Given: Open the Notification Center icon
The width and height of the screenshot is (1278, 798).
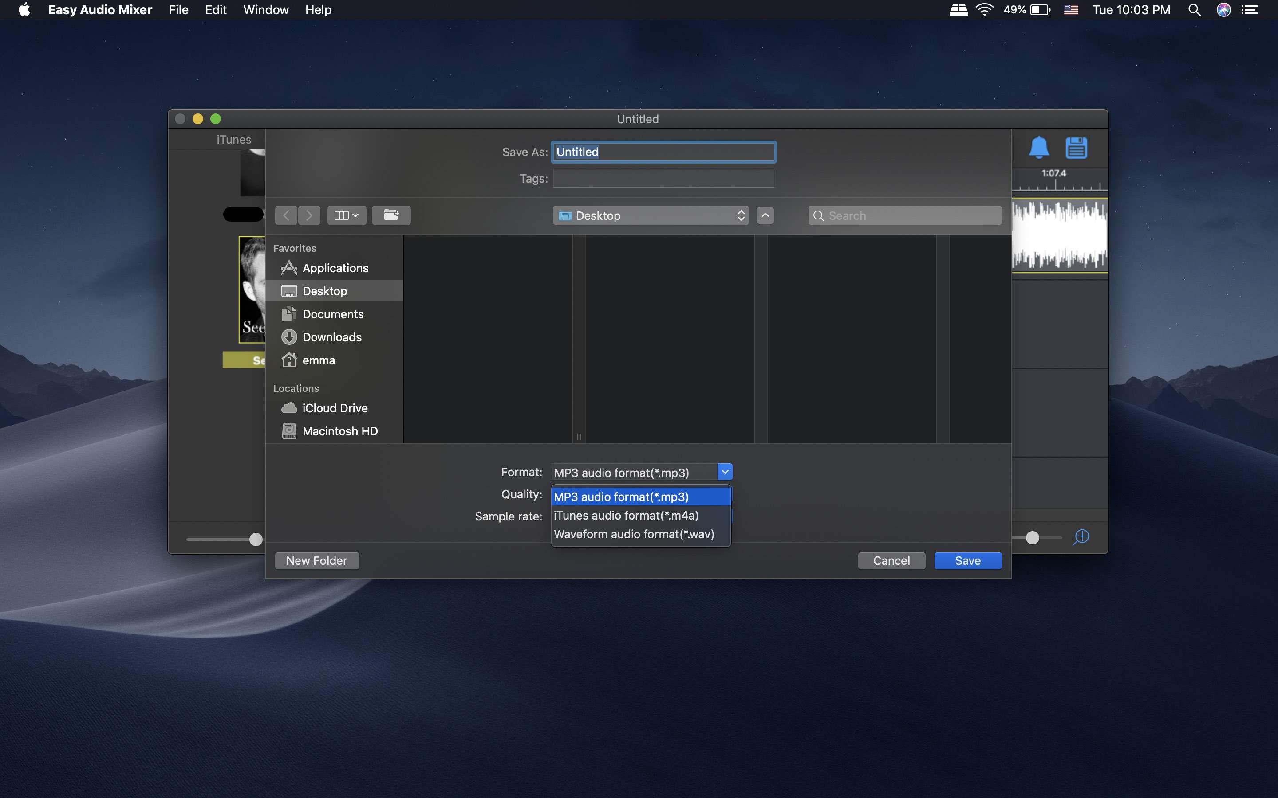Looking at the screenshot, I should point(1250,9).
